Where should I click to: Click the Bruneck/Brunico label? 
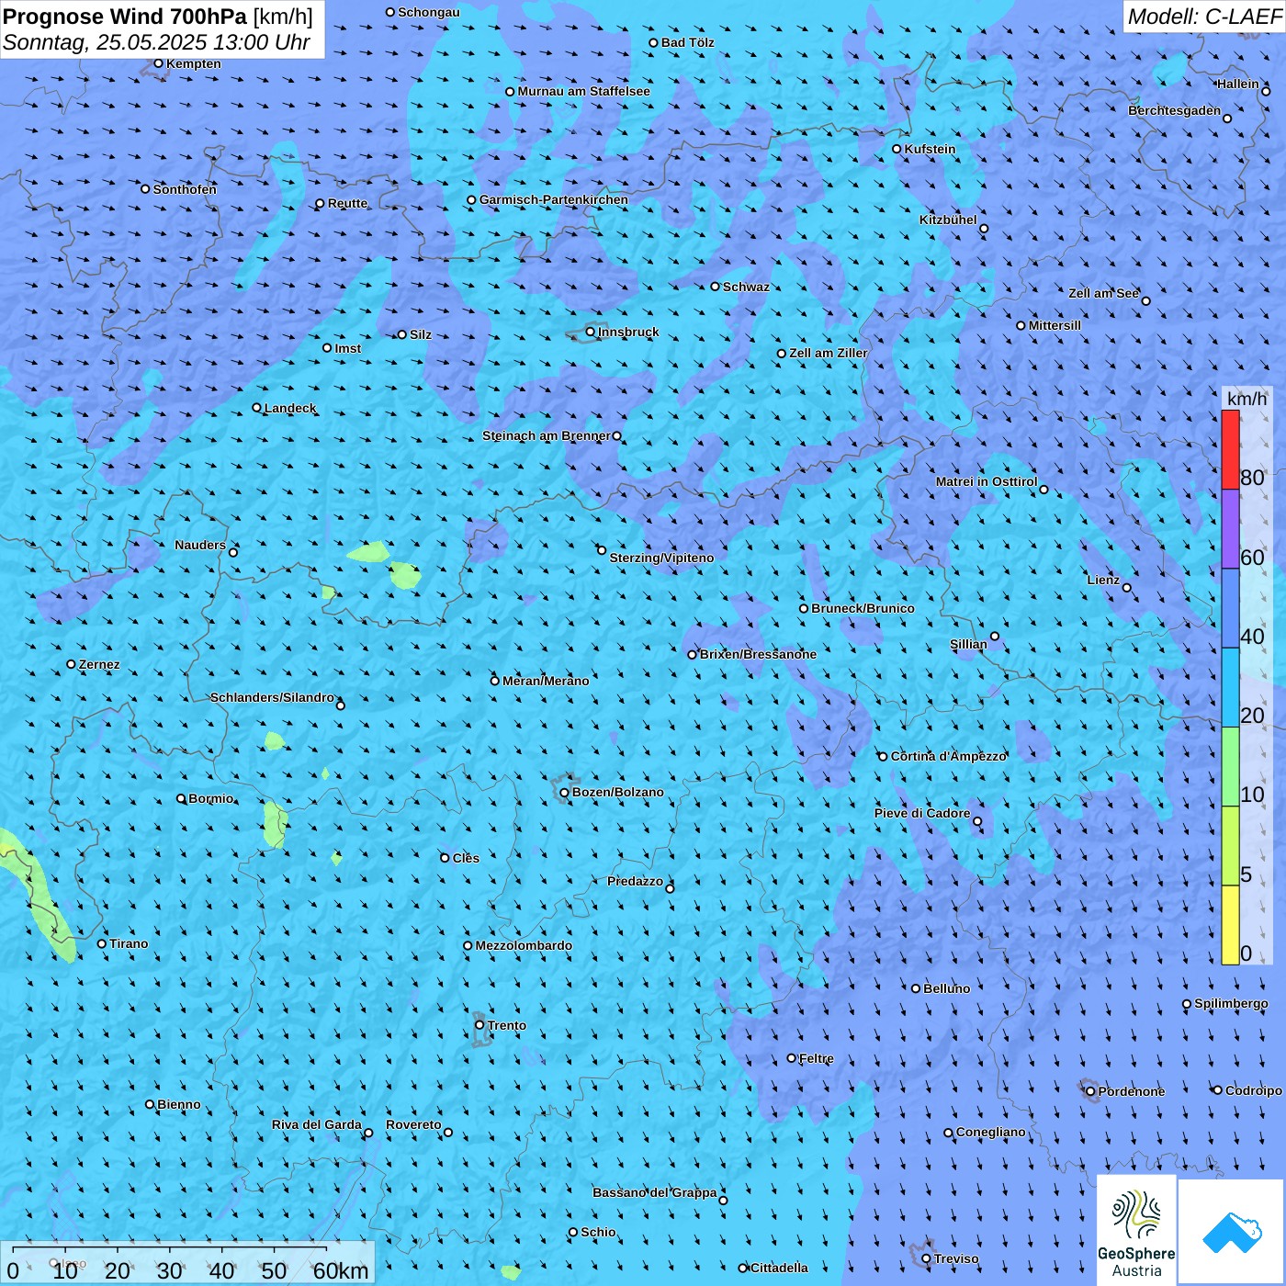tap(863, 608)
